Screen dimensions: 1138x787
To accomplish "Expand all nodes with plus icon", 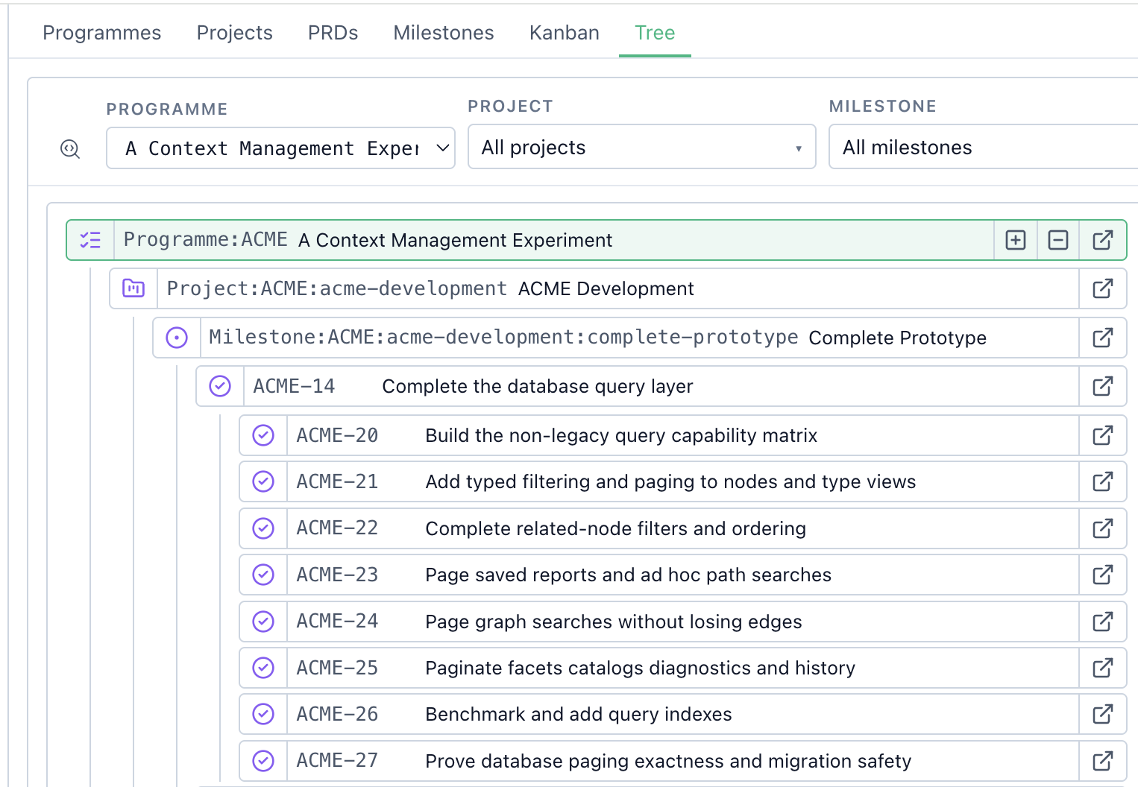I will click(x=1016, y=240).
